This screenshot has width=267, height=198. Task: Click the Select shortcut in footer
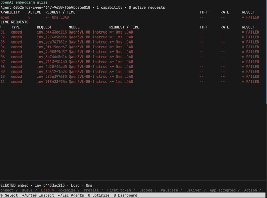[x=9, y=195]
